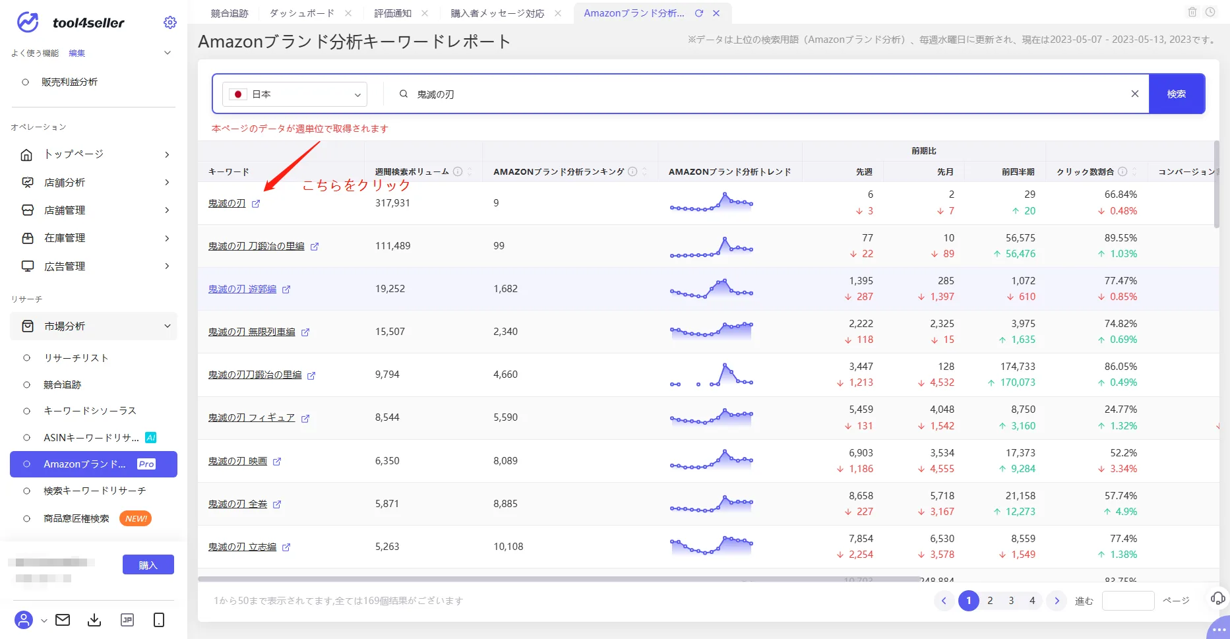The width and height of the screenshot is (1230, 639).
Task: Click the info icon next to AMAZONブランド分析ランキング
Action: click(632, 171)
